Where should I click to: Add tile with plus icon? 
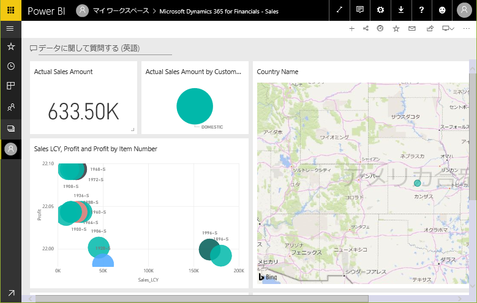point(351,29)
